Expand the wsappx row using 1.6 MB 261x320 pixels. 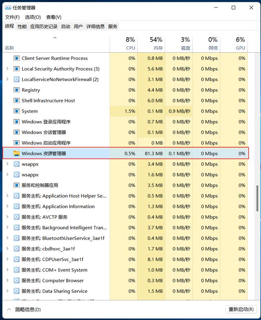tap(8, 174)
